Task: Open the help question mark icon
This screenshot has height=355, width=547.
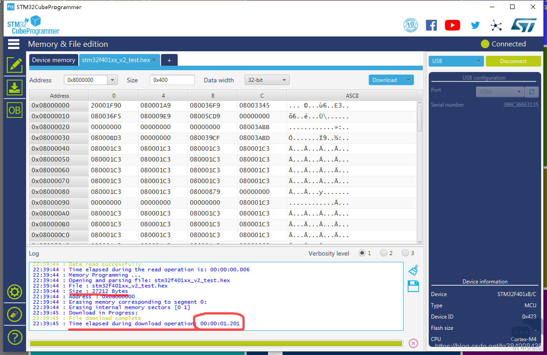Action: tap(14, 337)
